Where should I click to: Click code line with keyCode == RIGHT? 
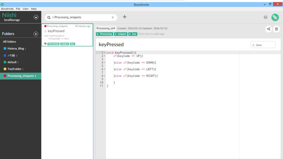(135, 76)
